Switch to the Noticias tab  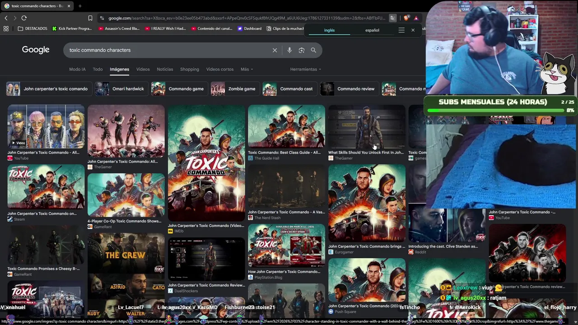click(x=165, y=69)
